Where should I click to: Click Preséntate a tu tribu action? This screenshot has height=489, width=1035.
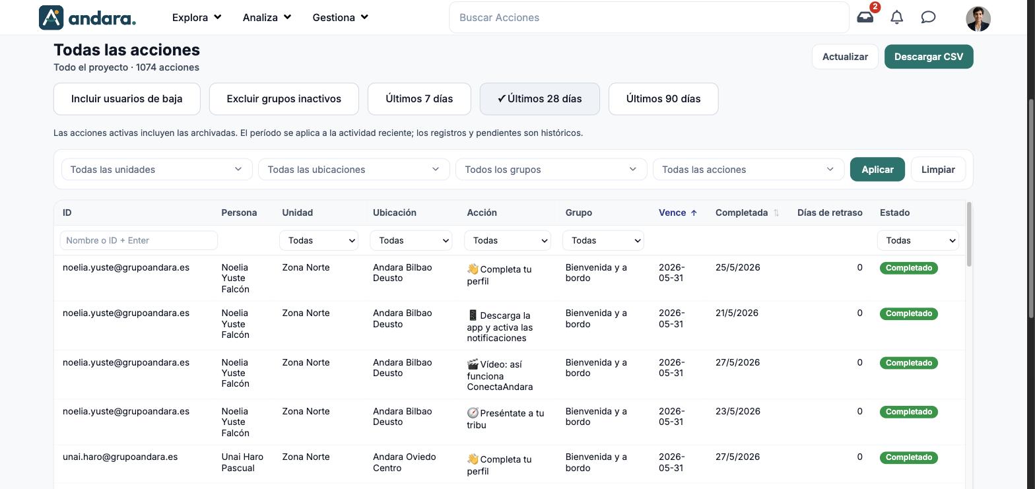tap(506, 419)
